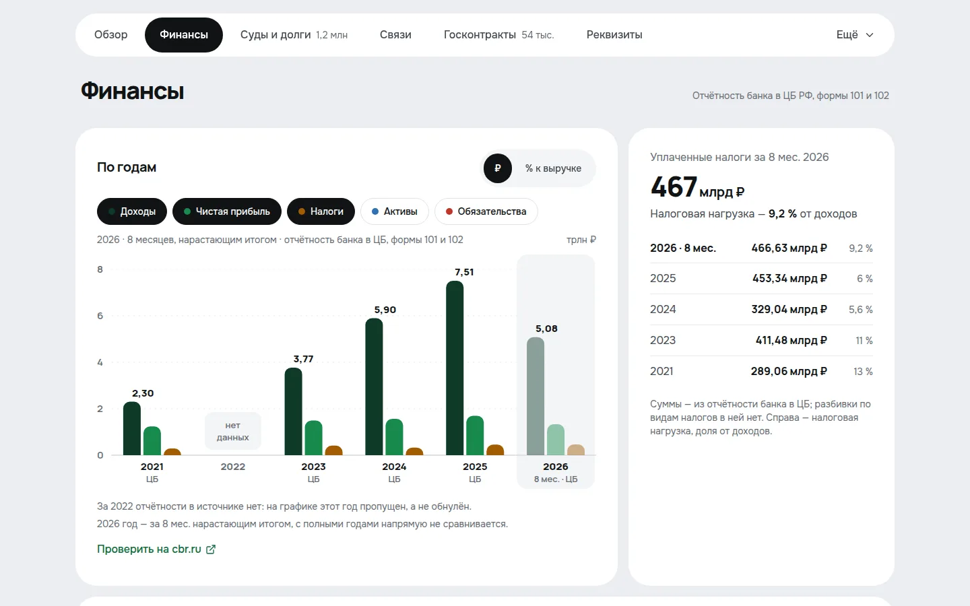Open the Реквизиты tab
The image size is (970, 606).
tap(614, 35)
